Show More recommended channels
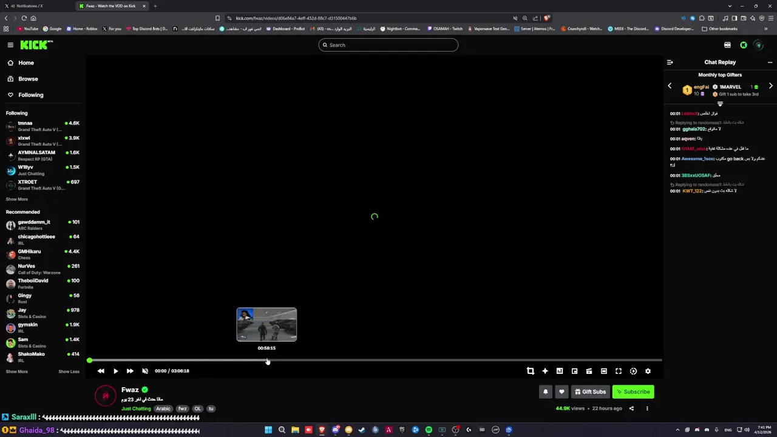Screen dimensions: 777x437 (x=17, y=371)
